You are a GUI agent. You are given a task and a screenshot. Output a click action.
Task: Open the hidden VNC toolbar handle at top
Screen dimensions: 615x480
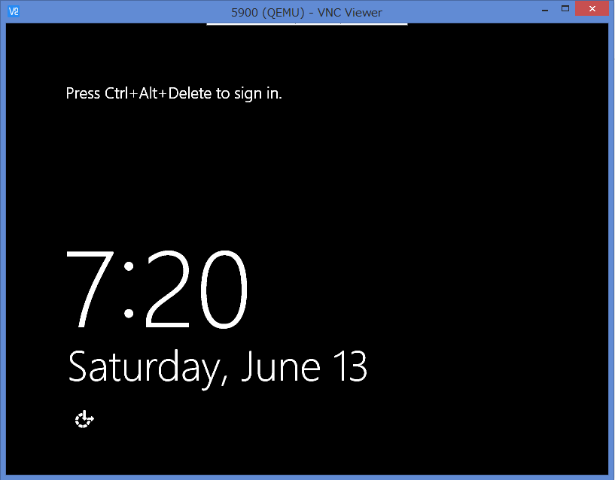pyautogui.click(x=307, y=24)
